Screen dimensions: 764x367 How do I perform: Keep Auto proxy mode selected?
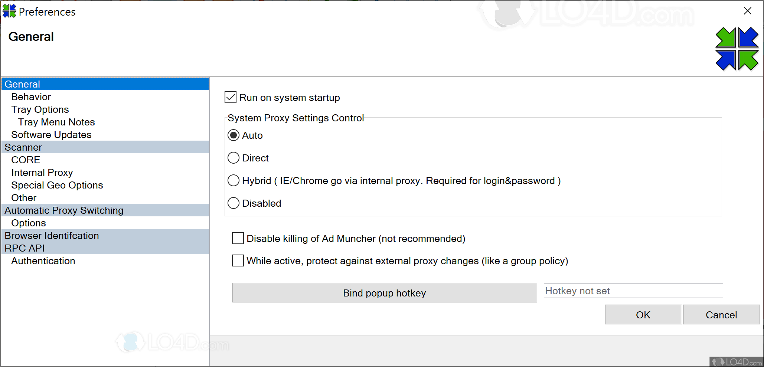click(233, 135)
